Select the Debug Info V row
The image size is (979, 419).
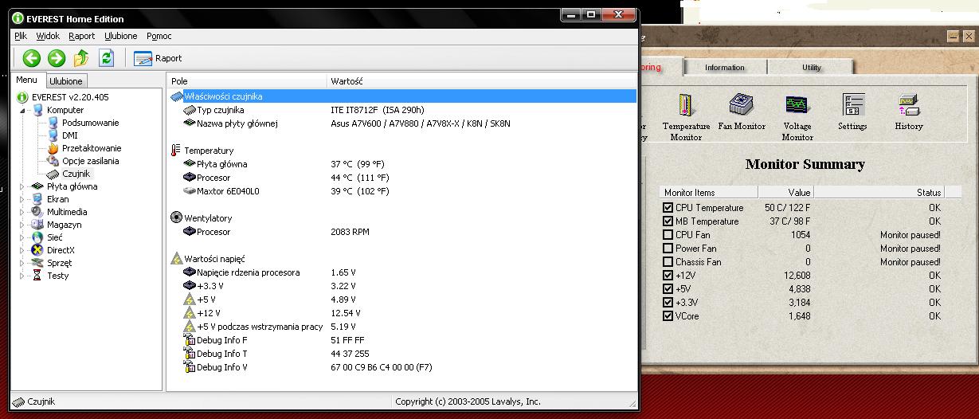coord(402,367)
